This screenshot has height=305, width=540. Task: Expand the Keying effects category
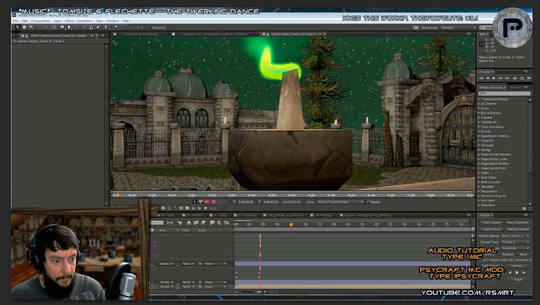pyautogui.click(x=479, y=150)
